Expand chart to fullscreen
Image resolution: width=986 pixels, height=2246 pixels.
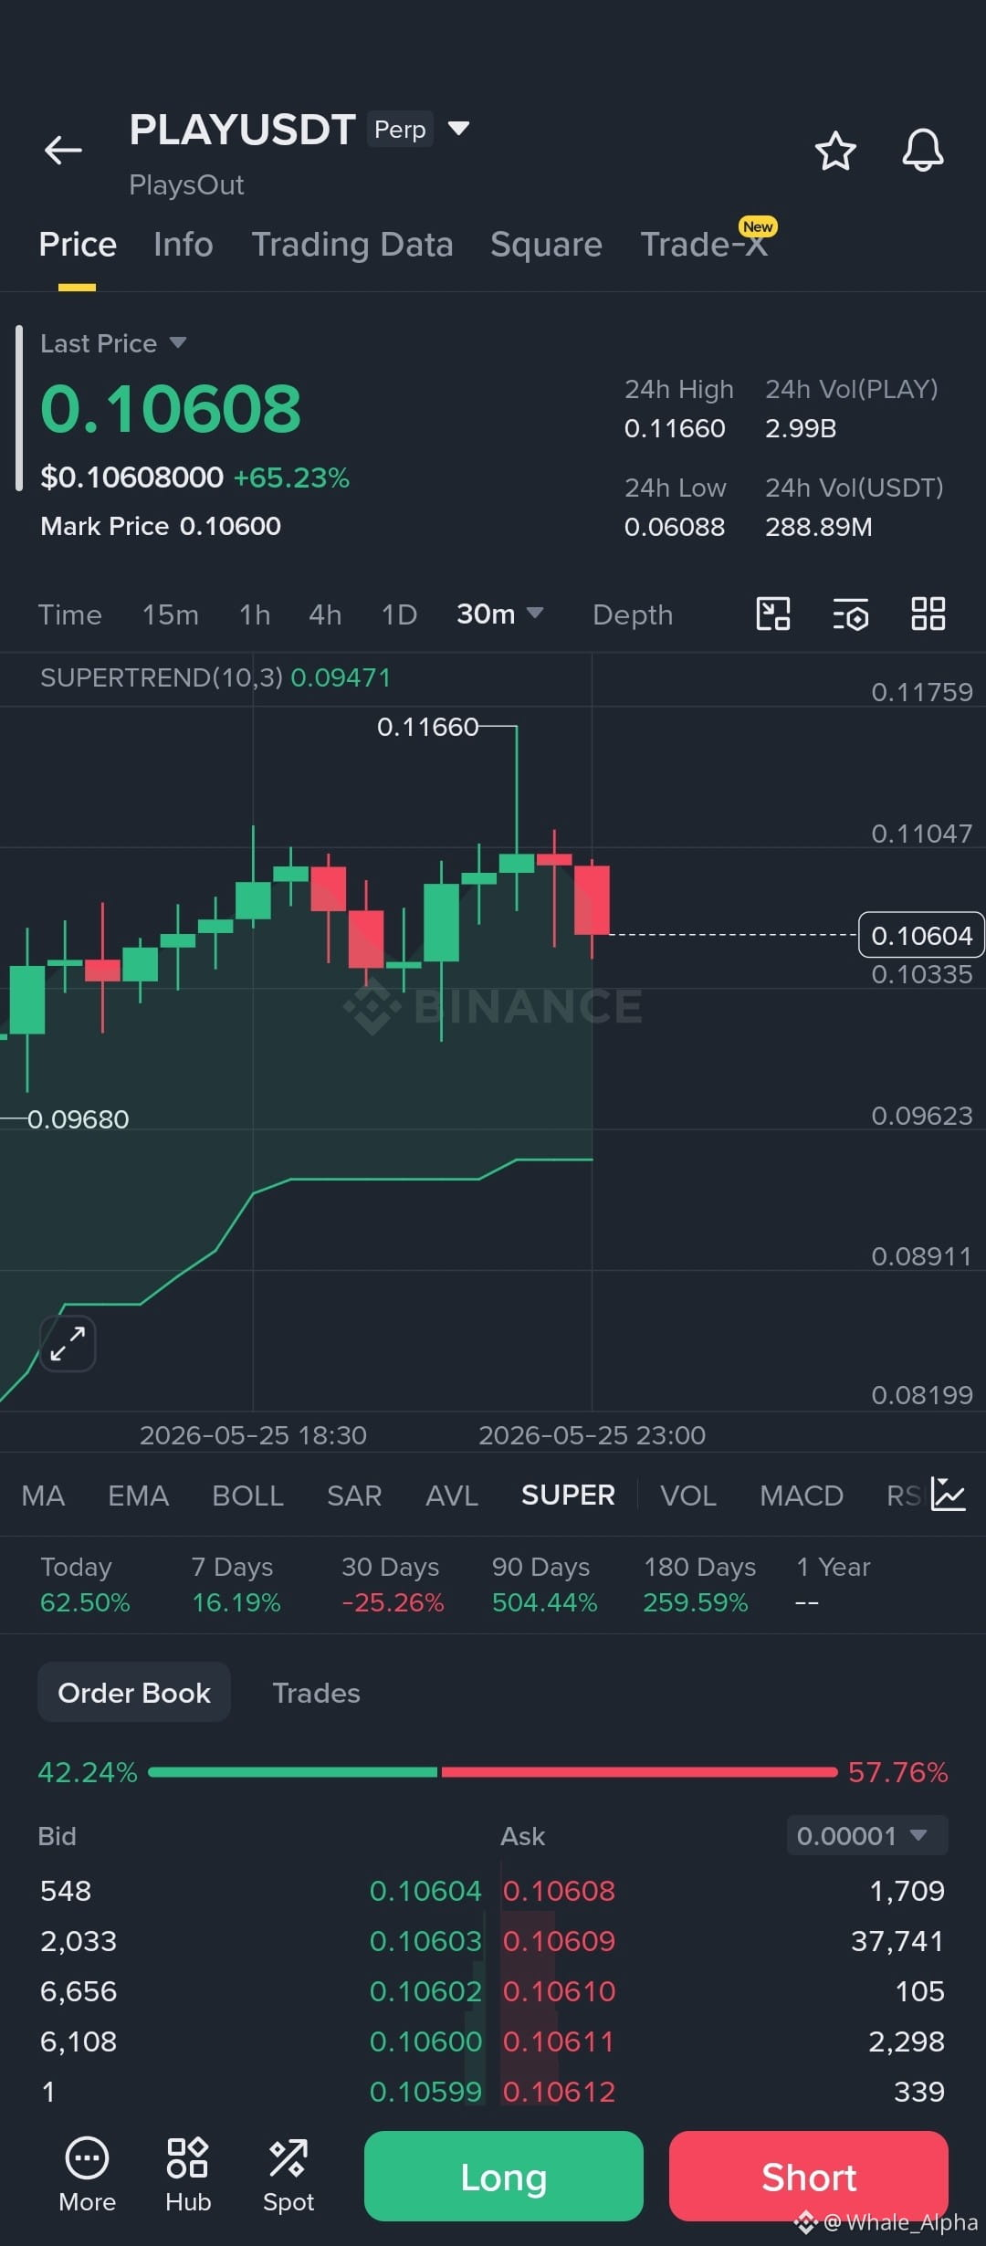[x=68, y=1344]
